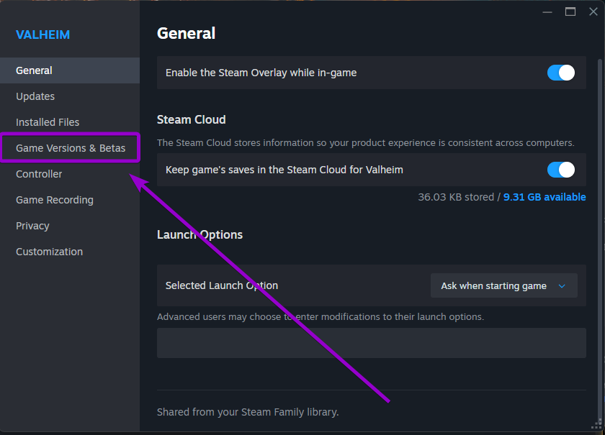Click the launch options text field
The image size is (605, 435).
371,343
